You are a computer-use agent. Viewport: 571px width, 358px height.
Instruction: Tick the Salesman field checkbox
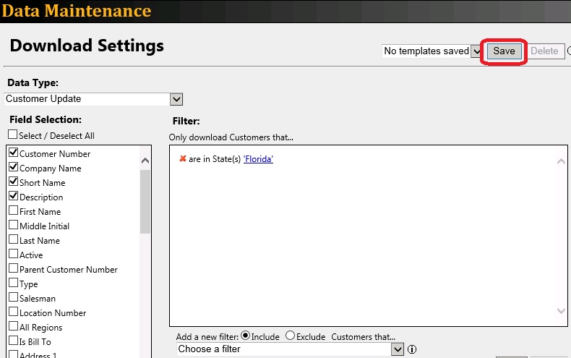(13, 298)
